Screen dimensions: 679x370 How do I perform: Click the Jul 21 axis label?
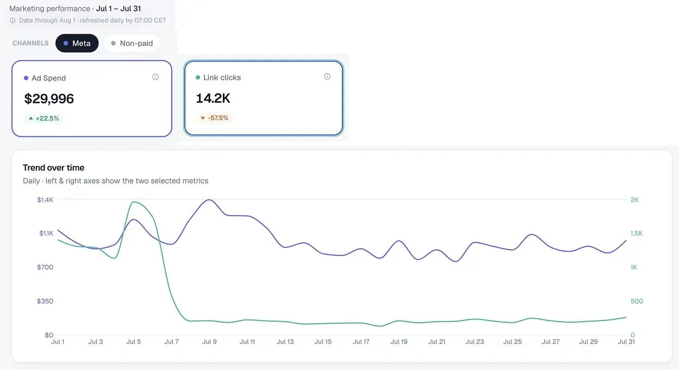click(437, 342)
